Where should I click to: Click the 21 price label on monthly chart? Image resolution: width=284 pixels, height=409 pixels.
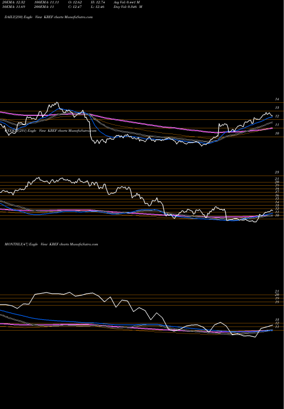[277, 291]
